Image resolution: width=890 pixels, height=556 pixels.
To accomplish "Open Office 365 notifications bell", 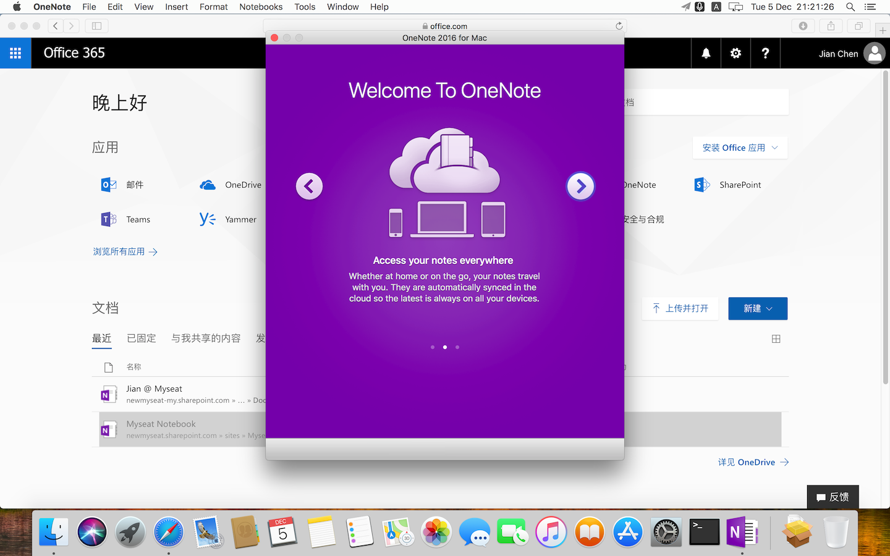I will [706, 53].
